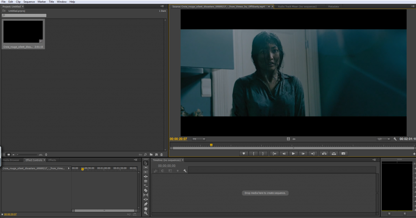Open the Fit zoom level dropdown
This screenshot has width=416, height=218.
click(199, 139)
